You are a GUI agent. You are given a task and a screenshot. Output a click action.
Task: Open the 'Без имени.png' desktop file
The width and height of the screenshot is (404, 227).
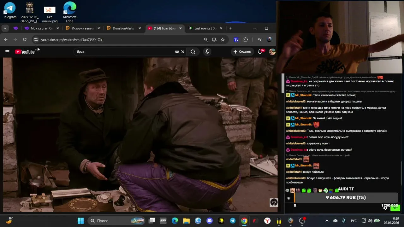[x=50, y=14]
